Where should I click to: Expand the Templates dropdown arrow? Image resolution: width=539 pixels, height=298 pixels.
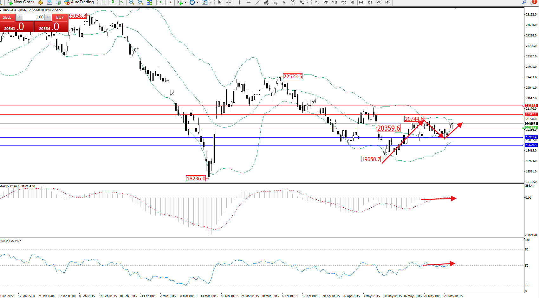[210, 3]
